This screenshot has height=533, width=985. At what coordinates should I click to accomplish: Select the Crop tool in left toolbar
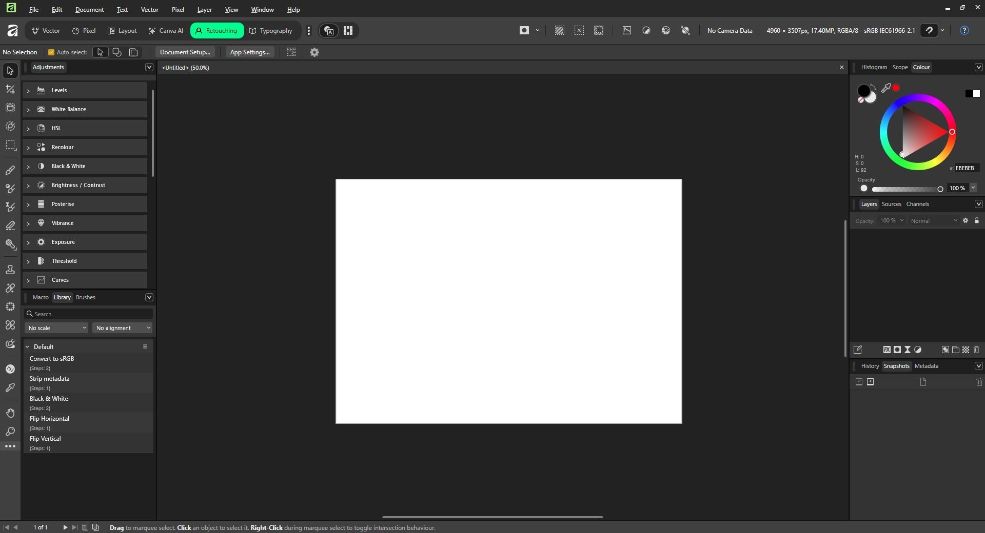tap(10, 90)
